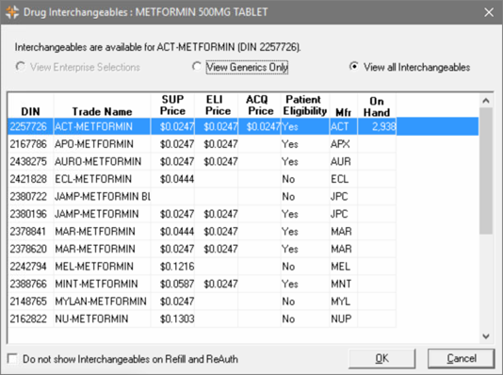Select DIN 2378620 MAR-METFORMIN entry
Image resolution: width=503 pixels, height=375 pixels.
pos(203,249)
